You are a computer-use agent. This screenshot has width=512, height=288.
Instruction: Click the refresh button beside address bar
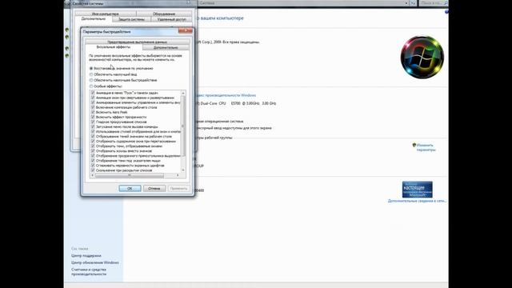click(413, 3)
